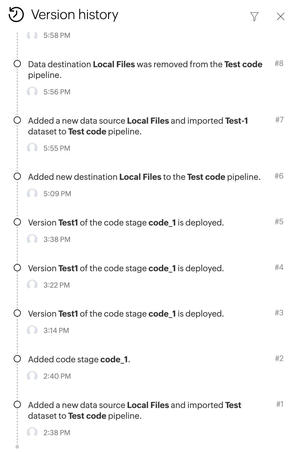Open the Local Files removed entry
This screenshot has width=292, height=454.
tap(145, 70)
